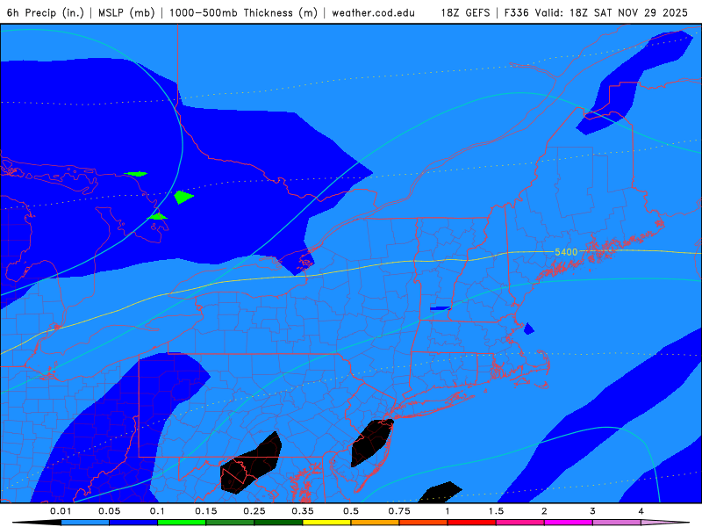Click the 1.5 legend value
Image resolution: width=702 pixels, height=527 pixels.
point(496,511)
